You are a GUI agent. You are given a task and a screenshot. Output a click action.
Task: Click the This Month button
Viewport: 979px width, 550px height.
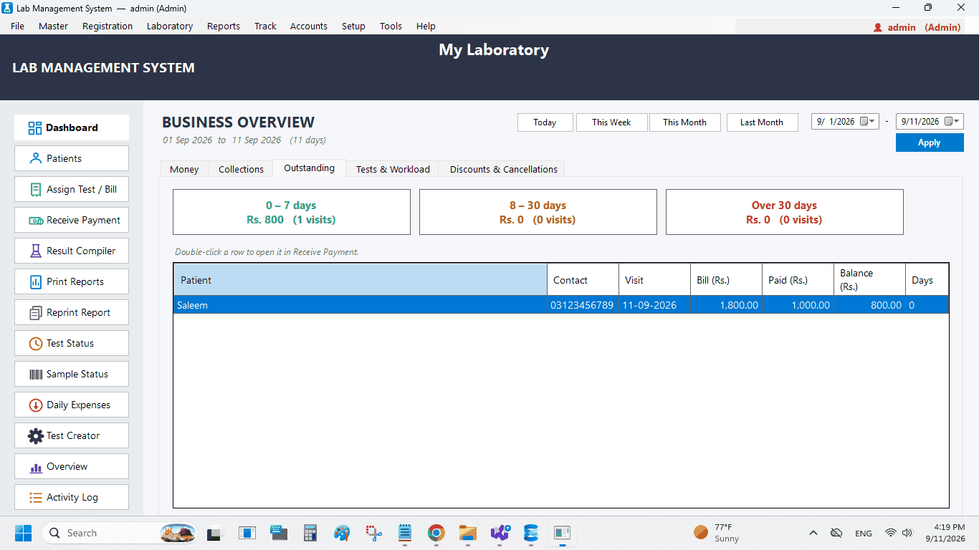coord(684,122)
